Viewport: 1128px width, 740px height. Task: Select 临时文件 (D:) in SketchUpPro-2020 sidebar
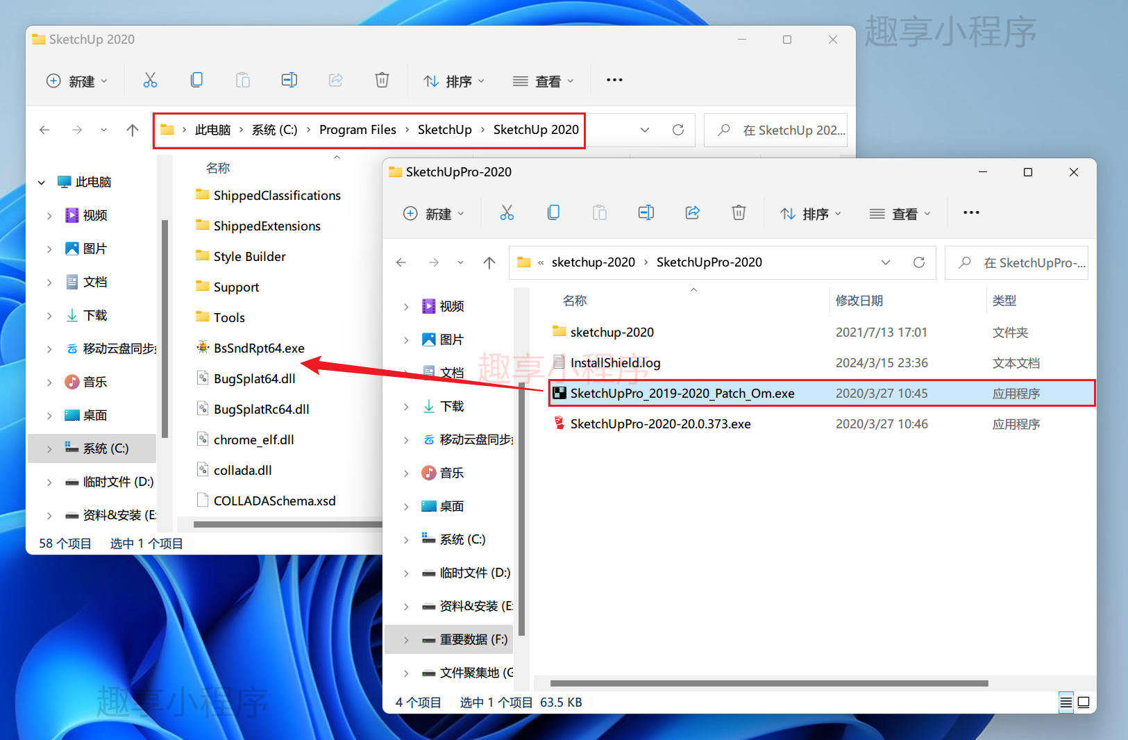click(466, 573)
